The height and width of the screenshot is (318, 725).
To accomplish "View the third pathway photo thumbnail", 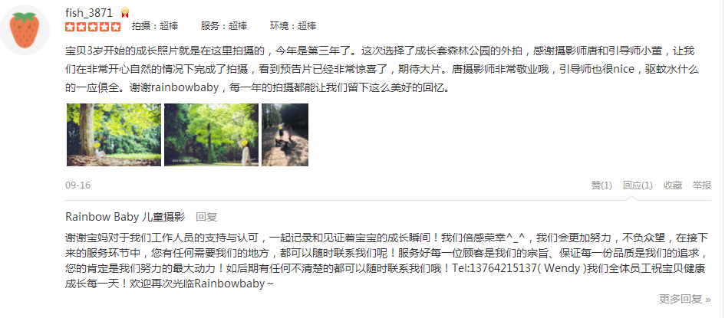I will point(285,135).
